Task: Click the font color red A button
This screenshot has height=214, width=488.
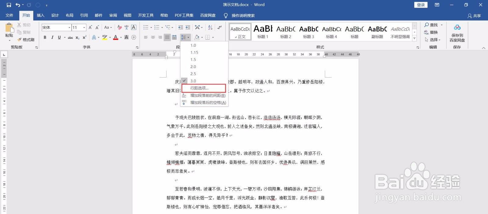Action: tap(116, 37)
